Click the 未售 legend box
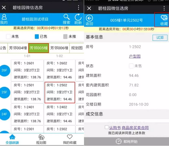169x146 pixels. pos(8,36)
